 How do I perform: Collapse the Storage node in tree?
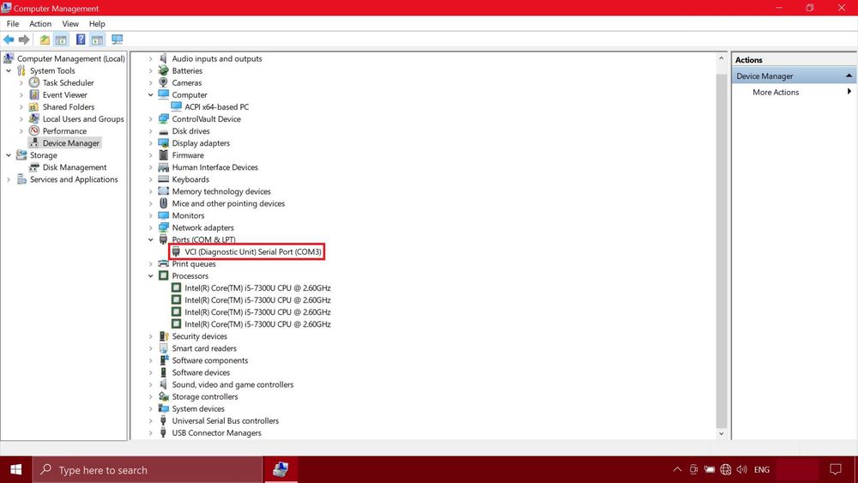click(9, 155)
